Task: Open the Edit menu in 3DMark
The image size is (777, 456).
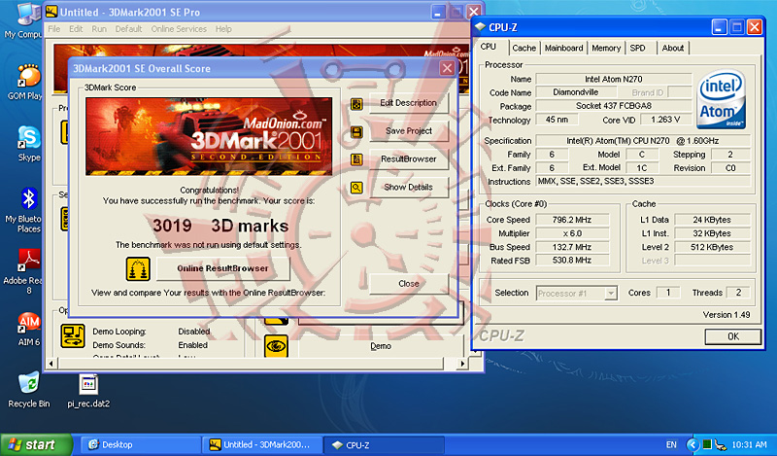Action: click(x=76, y=29)
